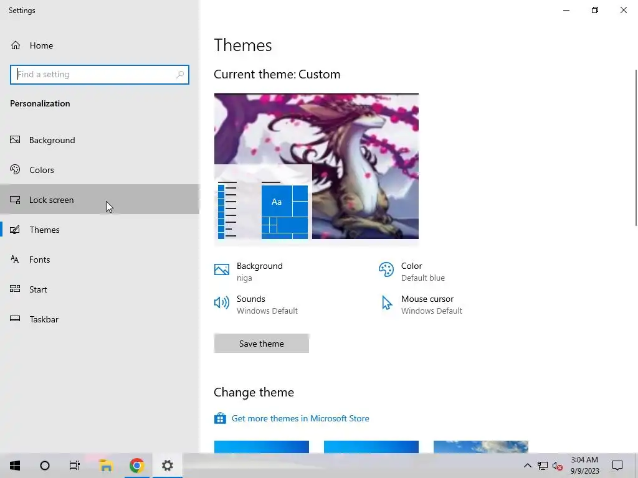Click the vertical scrollbar of the Themes page

(636, 148)
